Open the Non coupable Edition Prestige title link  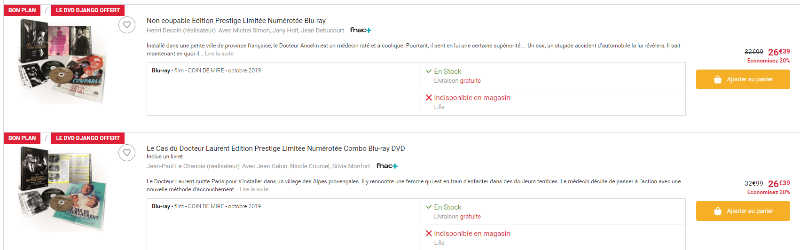[x=236, y=21]
